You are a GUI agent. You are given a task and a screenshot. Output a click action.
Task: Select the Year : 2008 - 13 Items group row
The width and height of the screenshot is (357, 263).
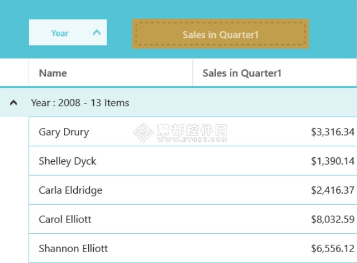pos(178,103)
